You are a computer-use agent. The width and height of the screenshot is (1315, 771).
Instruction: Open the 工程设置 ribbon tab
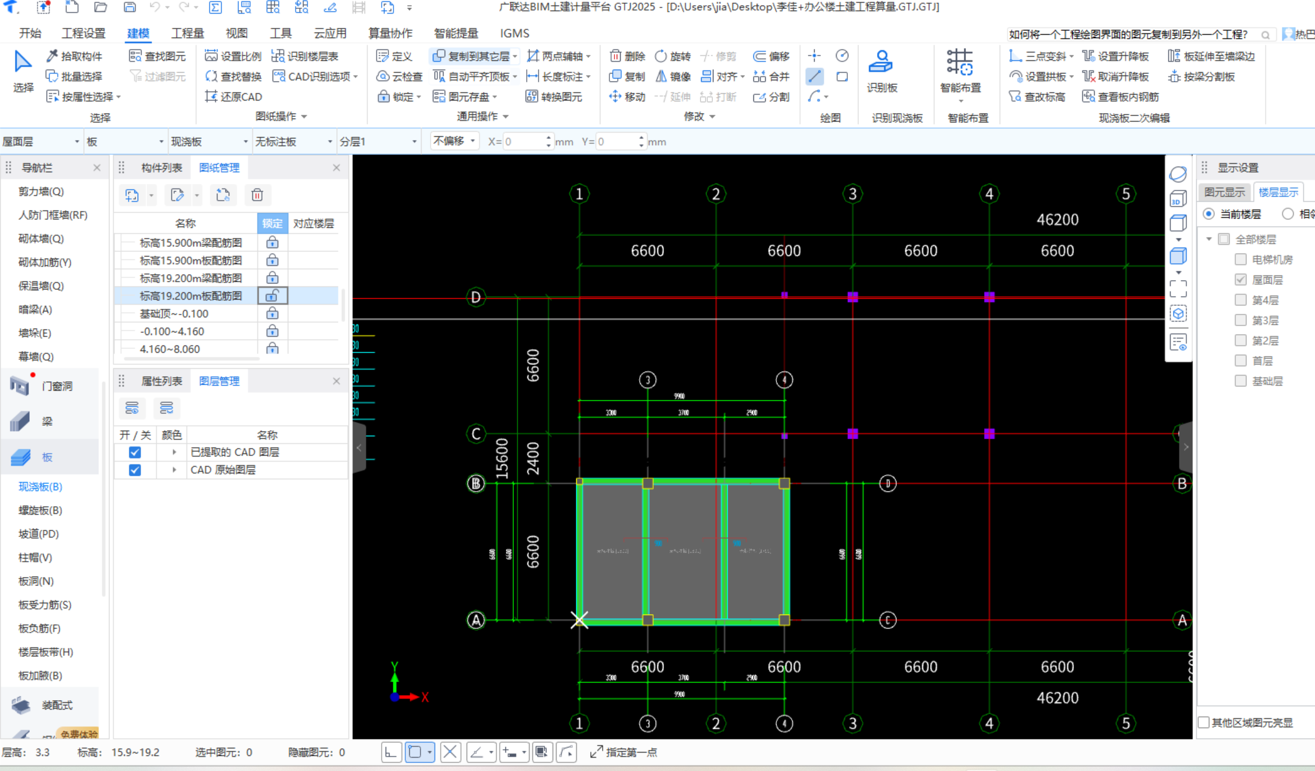click(x=83, y=33)
